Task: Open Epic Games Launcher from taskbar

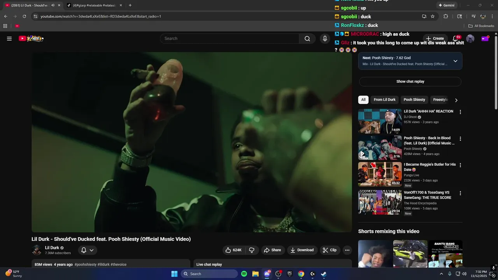Action: click(289, 274)
